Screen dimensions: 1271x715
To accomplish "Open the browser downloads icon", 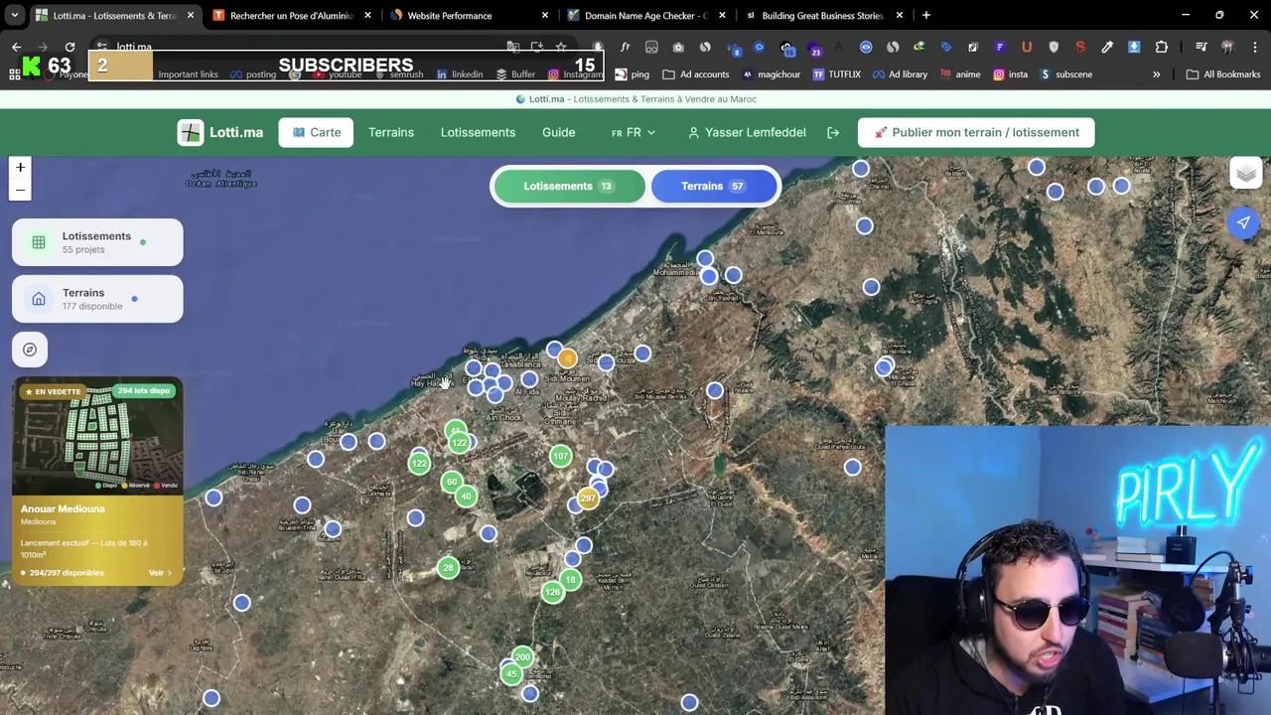I will point(1134,47).
